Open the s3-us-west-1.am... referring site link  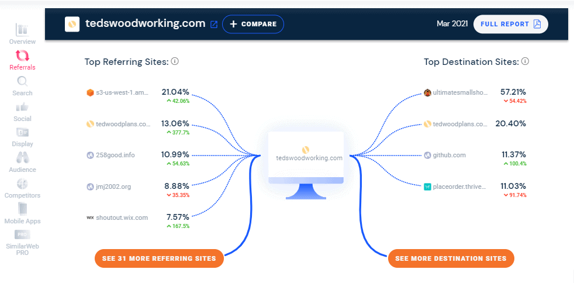(122, 93)
